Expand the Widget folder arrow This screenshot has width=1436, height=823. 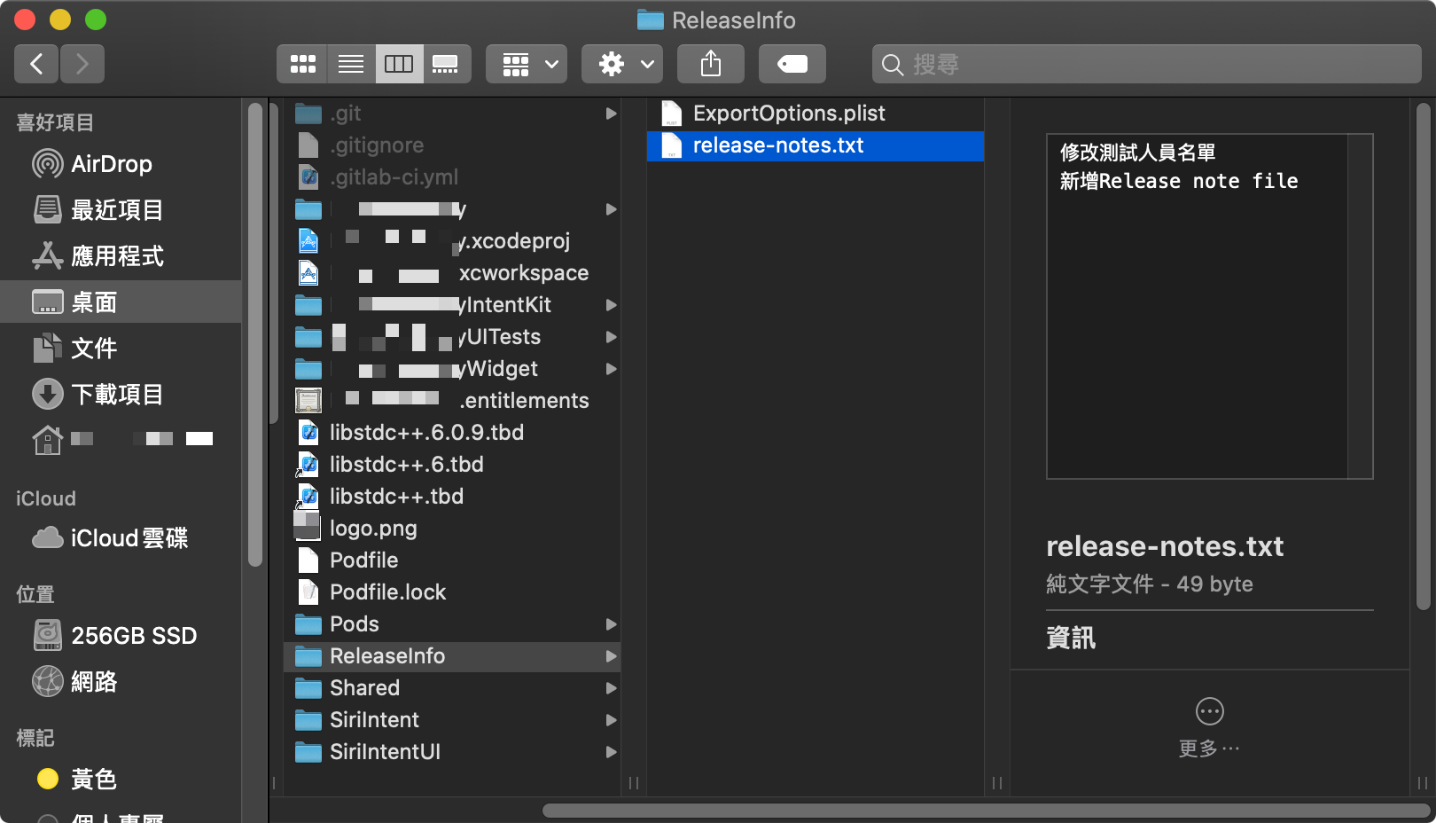pyautogui.click(x=611, y=369)
